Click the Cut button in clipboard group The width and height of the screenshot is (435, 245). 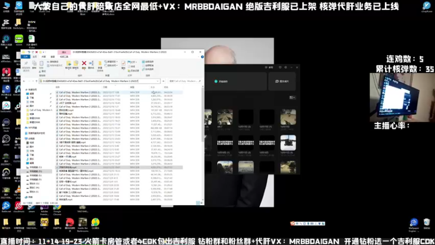pos(43,71)
